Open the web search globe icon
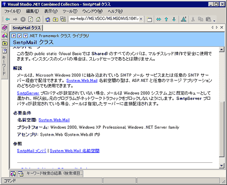The width and height of the screenshot is (227, 185). (x=48, y=19)
